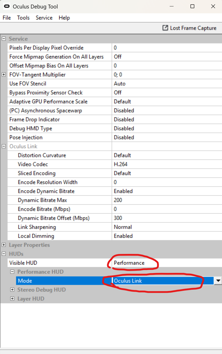Viewport: 222px width, 354px height.
Task: Select the Oculus Link mode value field
Action: 163,281
